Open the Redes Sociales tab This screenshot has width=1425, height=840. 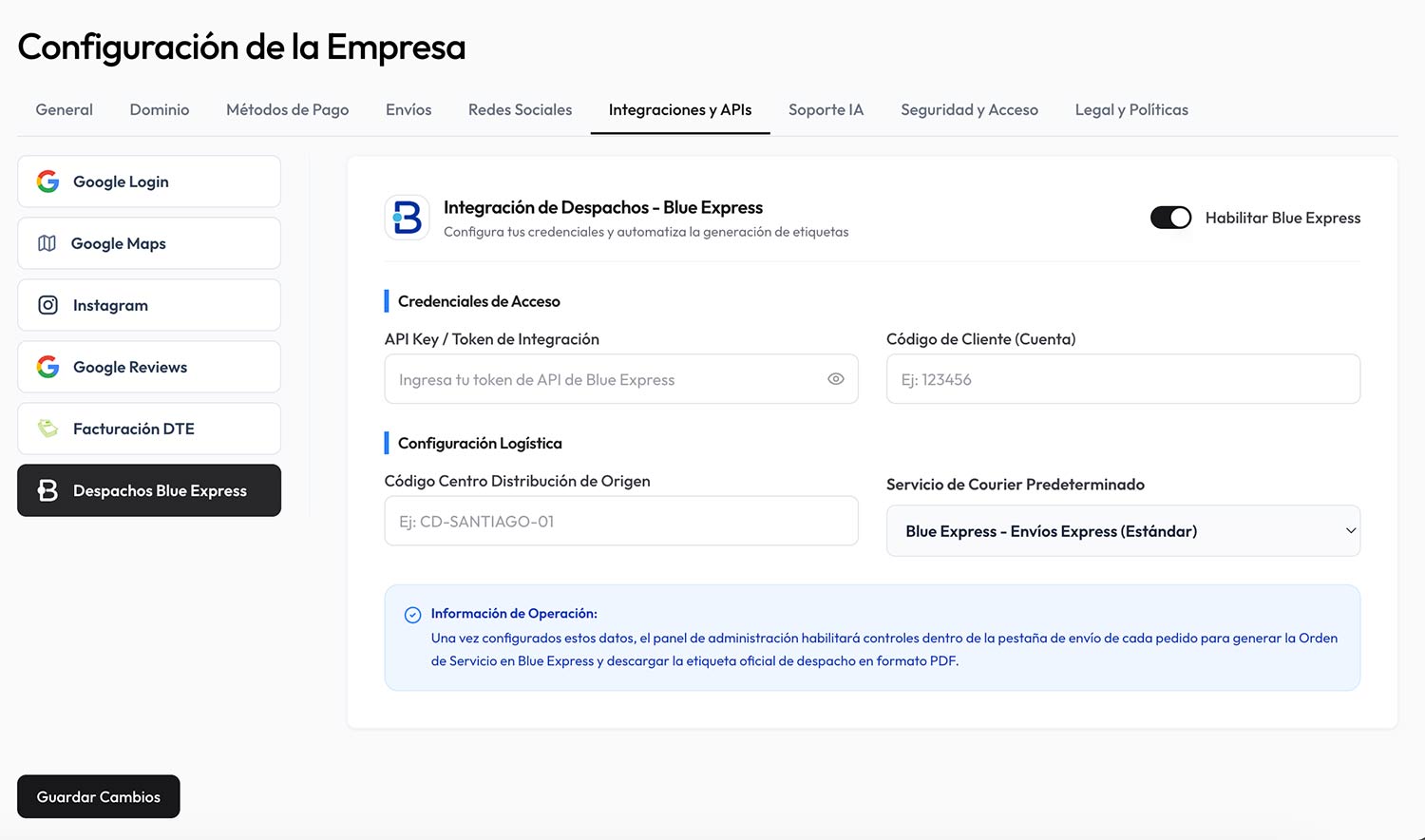click(x=521, y=110)
